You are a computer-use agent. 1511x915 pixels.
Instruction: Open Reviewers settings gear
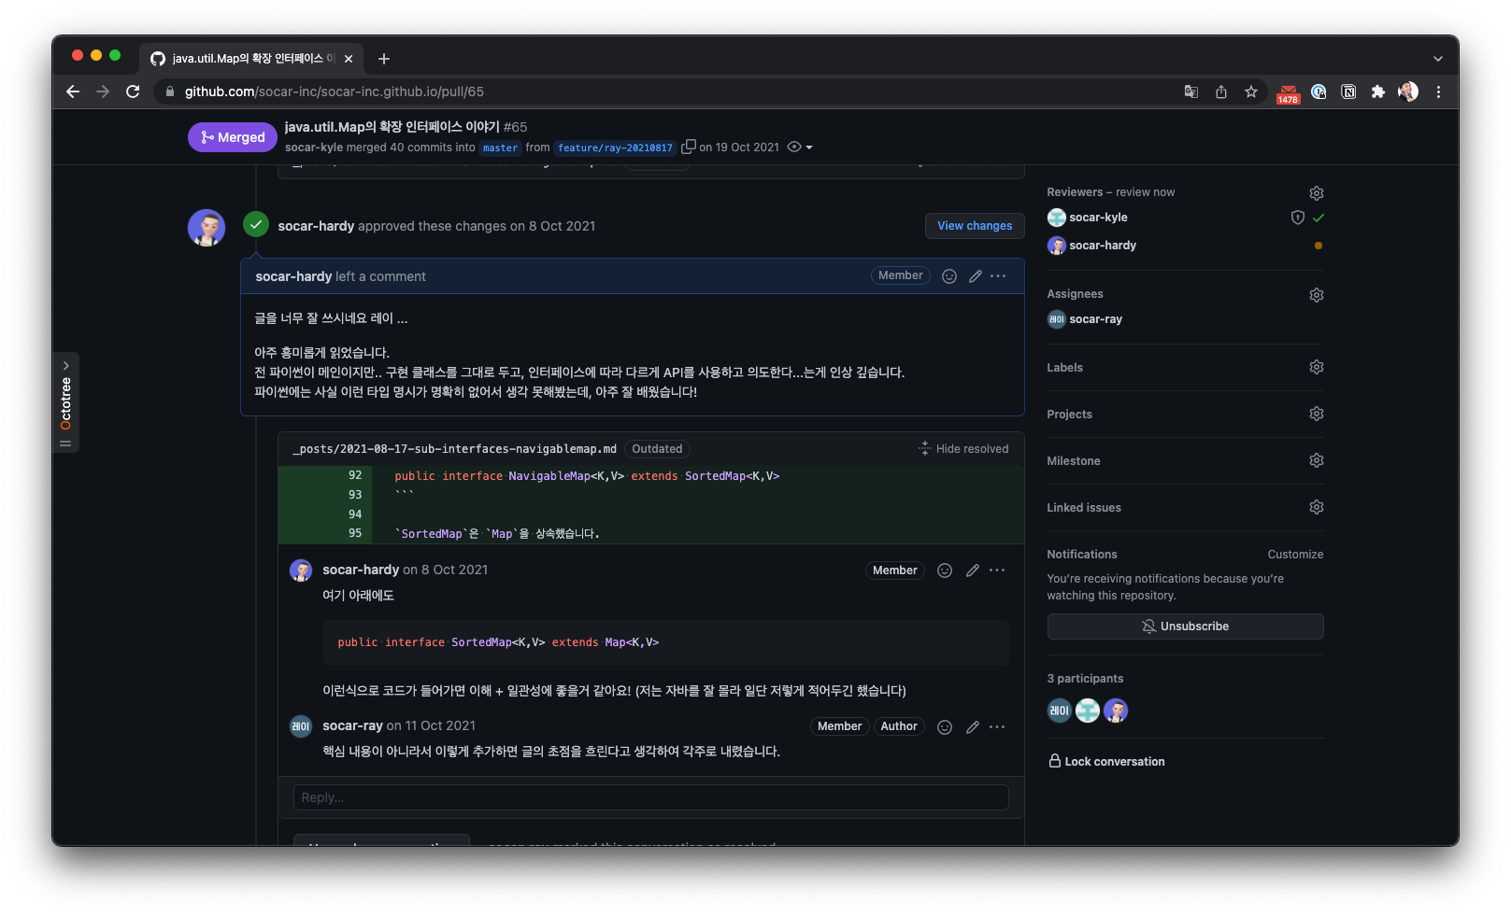1317,193
